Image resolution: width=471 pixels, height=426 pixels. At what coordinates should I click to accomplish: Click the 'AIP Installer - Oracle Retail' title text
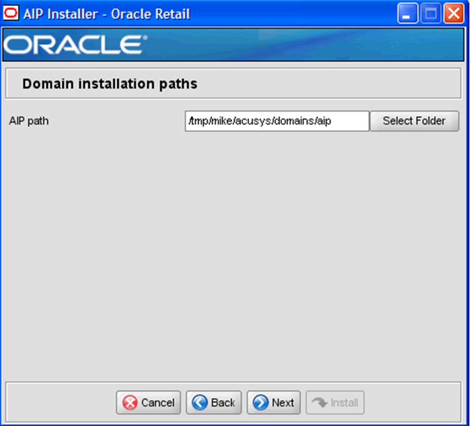[107, 14]
